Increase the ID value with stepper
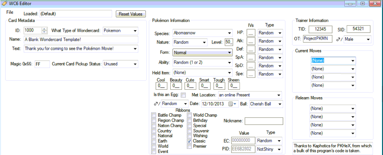Image resolution: width=383 pixels, height=155 pixels. 44,29
